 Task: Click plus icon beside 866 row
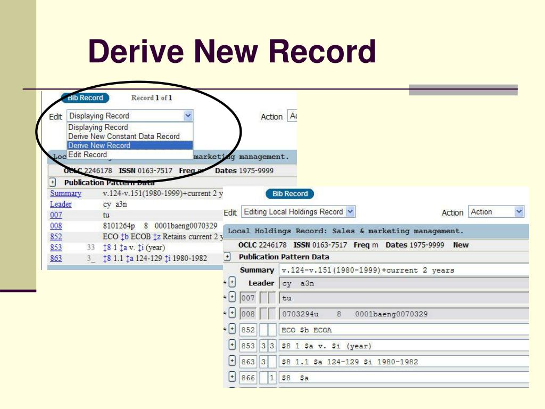(x=232, y=377)
